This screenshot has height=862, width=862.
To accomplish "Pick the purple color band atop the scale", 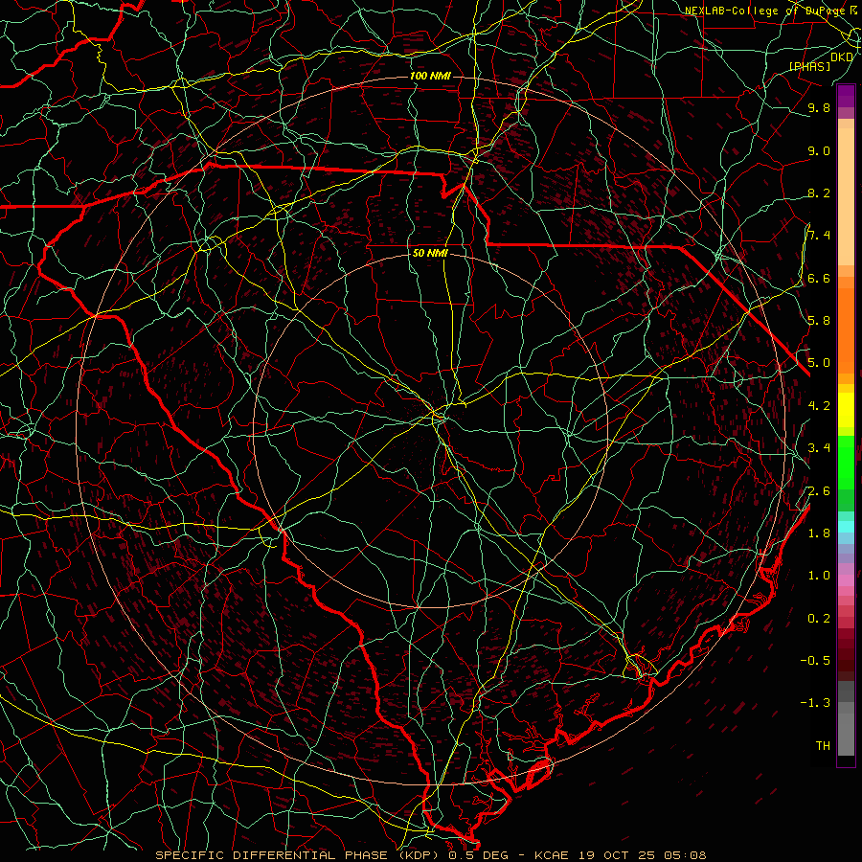I will click(x=846, y=96).
